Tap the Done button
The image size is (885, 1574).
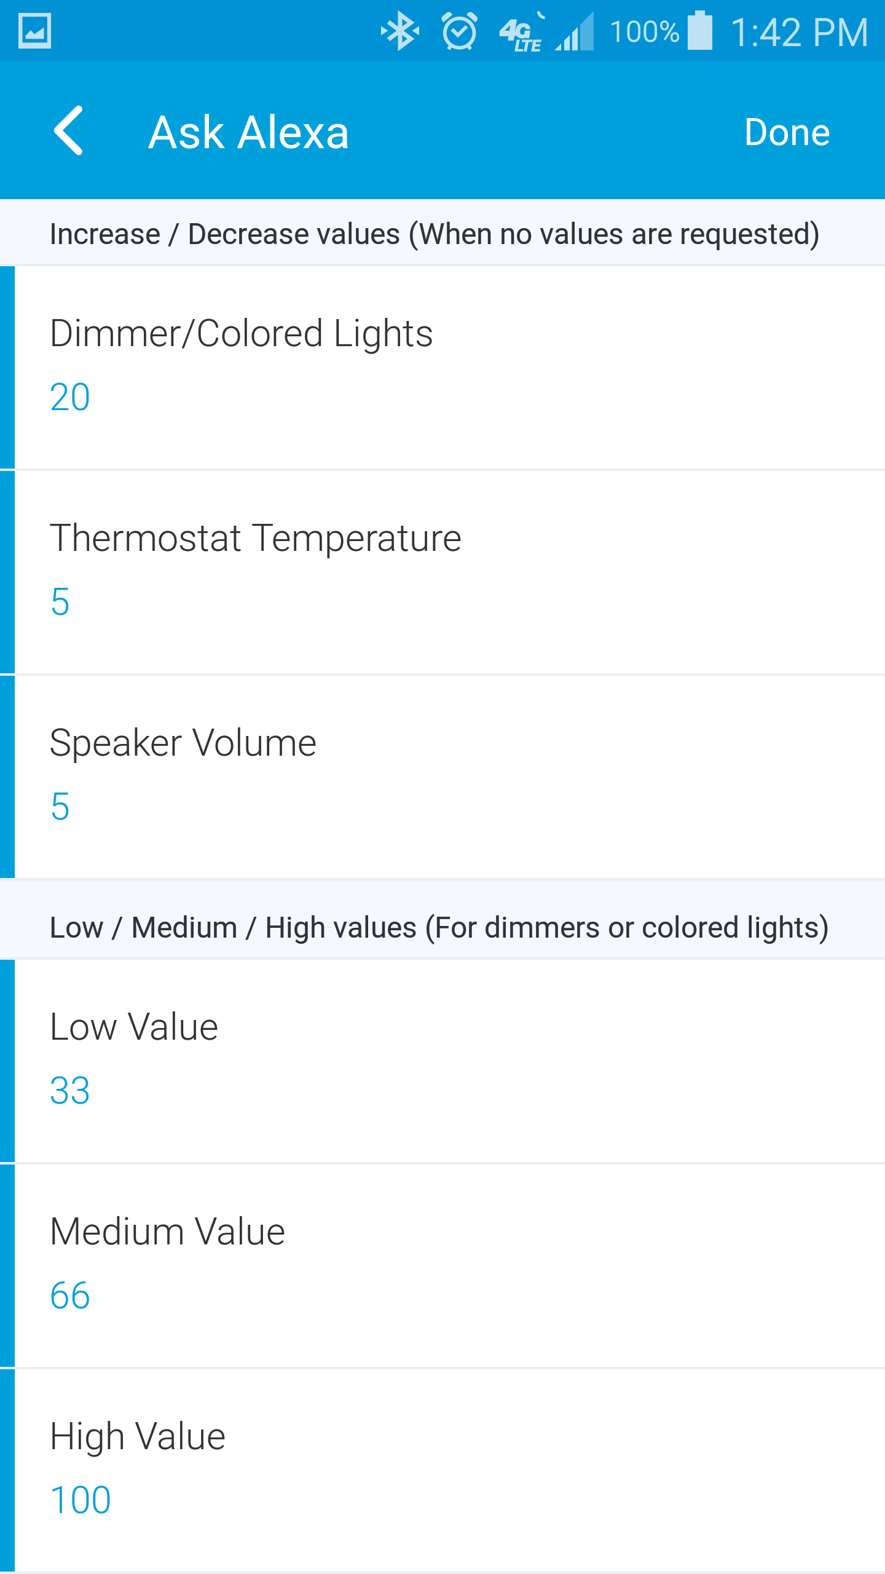tap(787, 132)
